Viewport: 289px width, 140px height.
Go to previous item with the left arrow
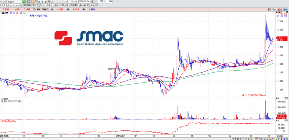tap(10, 5)
